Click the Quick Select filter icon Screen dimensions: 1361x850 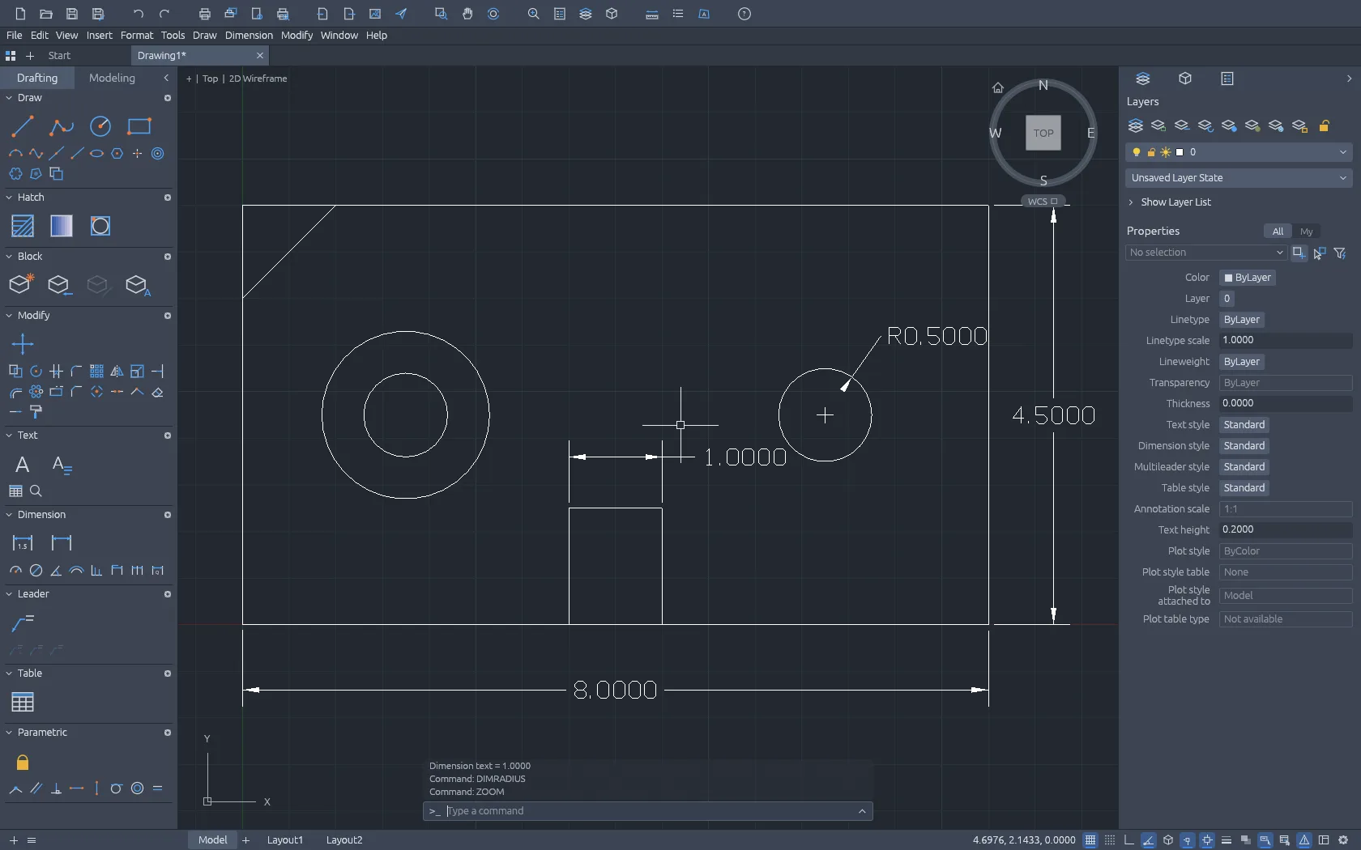1340,253
